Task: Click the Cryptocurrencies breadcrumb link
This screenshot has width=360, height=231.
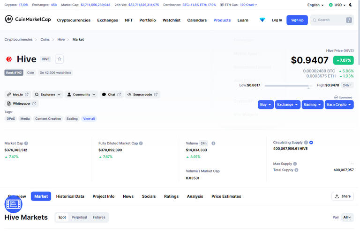Action: (18, 39)
